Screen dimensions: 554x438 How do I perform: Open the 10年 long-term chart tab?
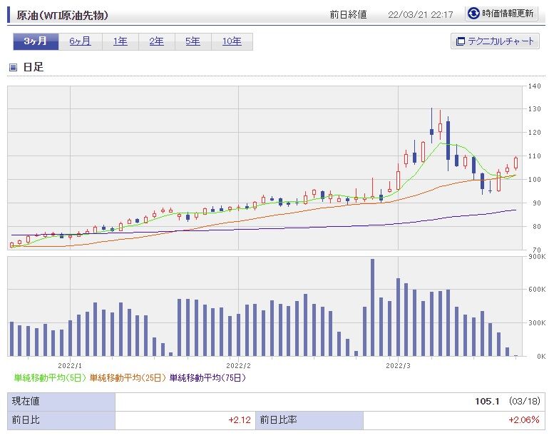pyautogui.click(x=232, y=41)
